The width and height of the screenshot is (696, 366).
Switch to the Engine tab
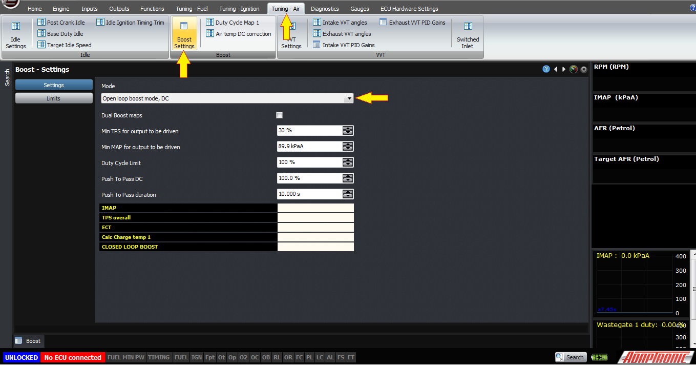pos(61,9)
